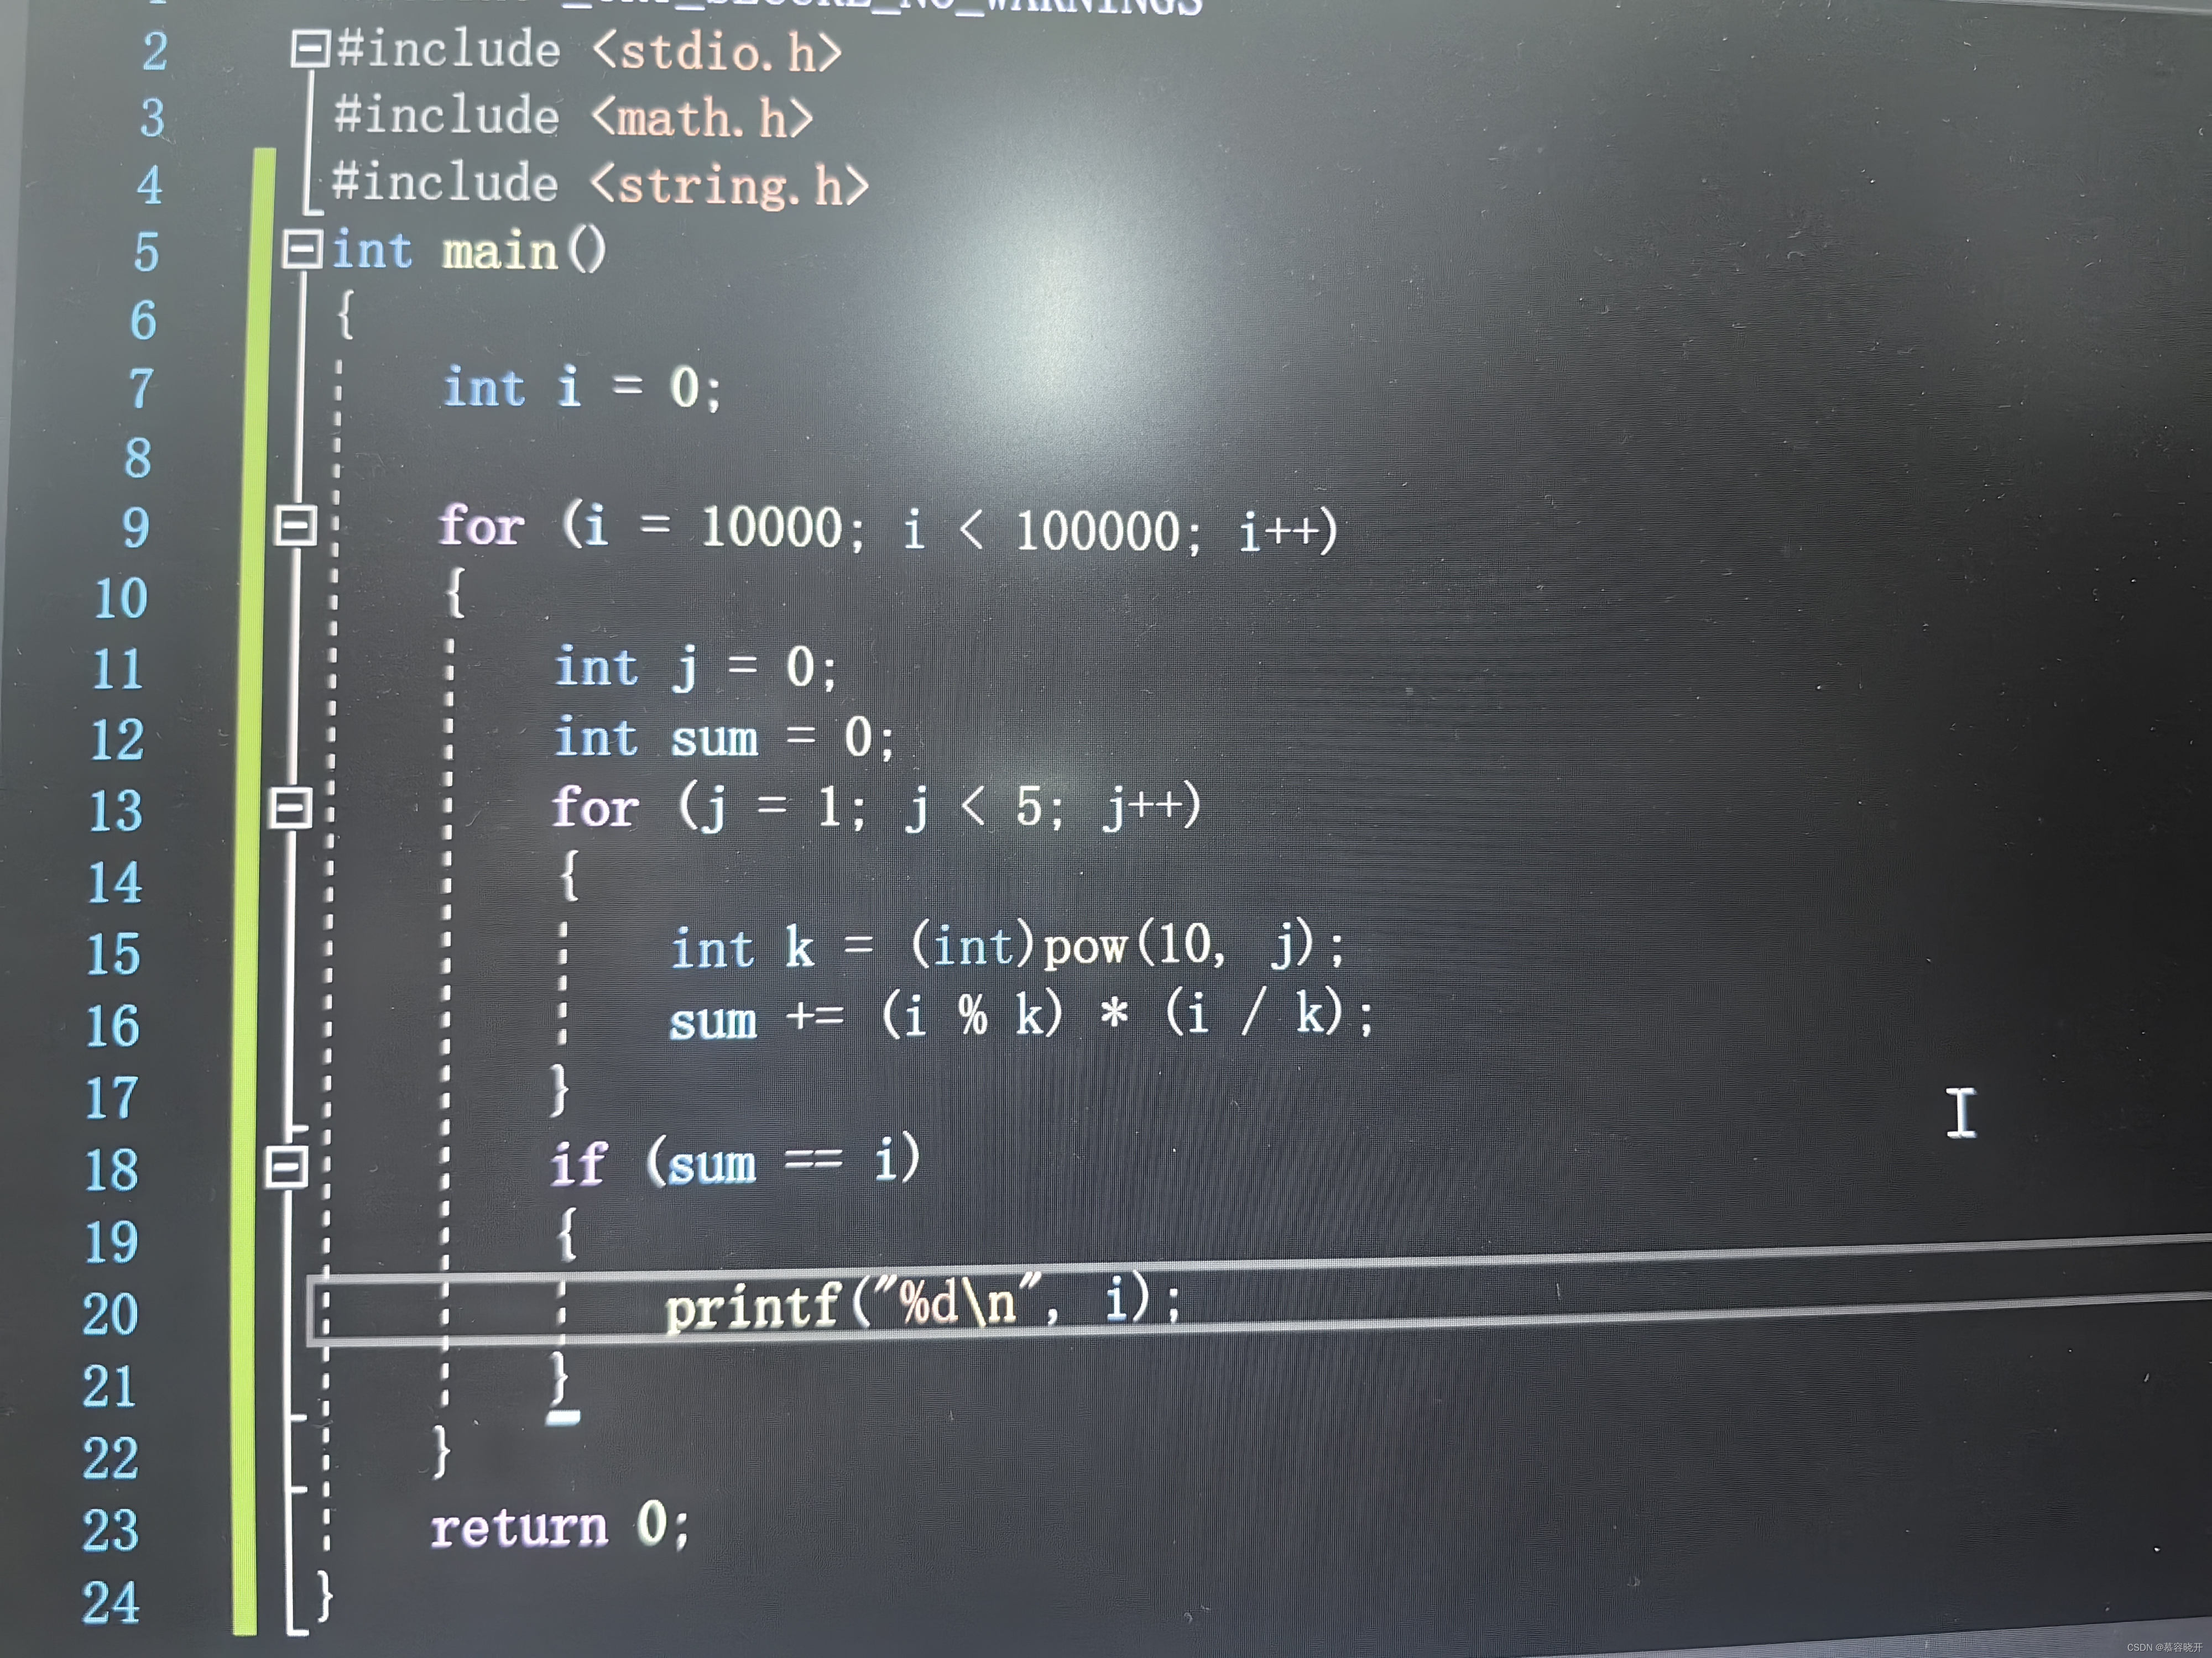The height and width of the screenshot is (1658, 2212).
Task: Click on j++ in the inner loop
Action: click(x=1142, y=806)
